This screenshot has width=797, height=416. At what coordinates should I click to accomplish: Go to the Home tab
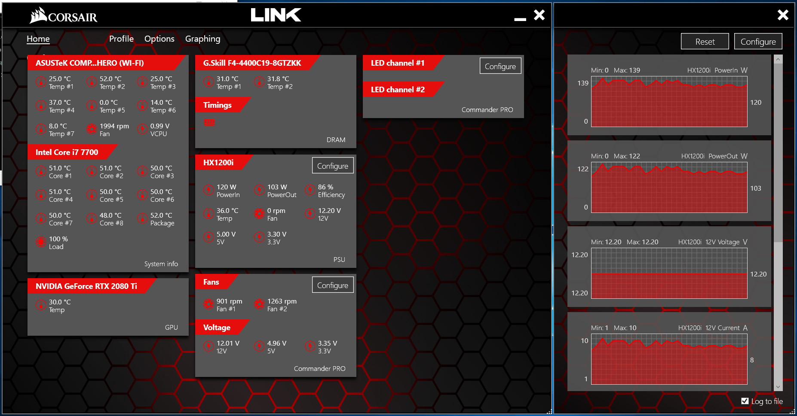point(38,39)
